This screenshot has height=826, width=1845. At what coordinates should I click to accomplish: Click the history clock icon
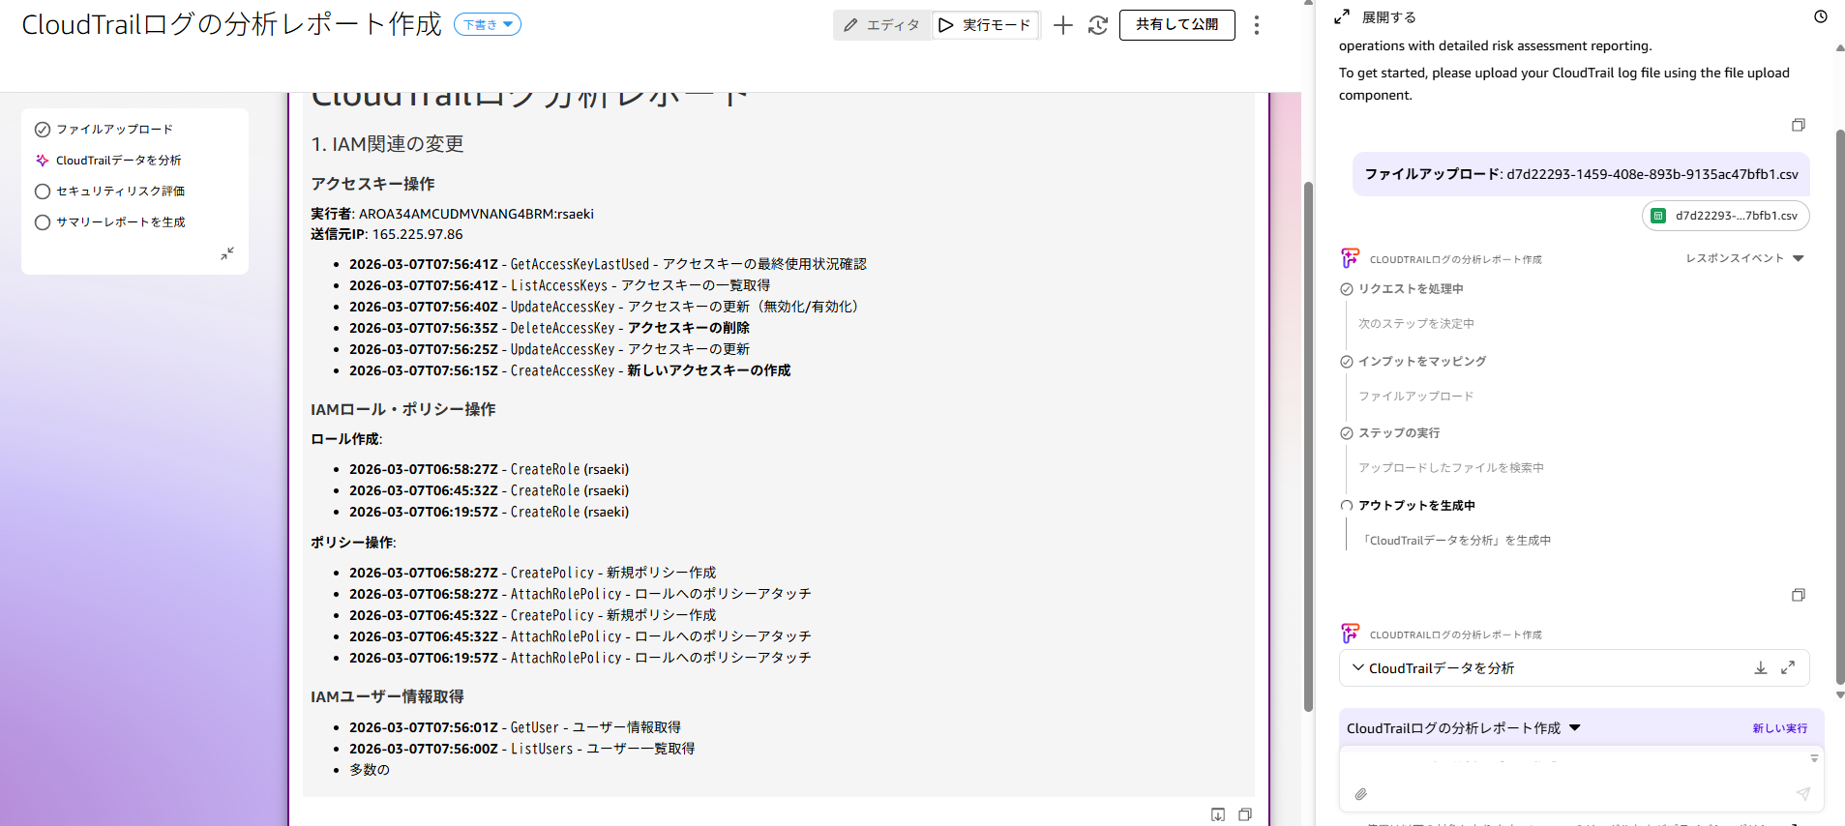[1820, 16]
